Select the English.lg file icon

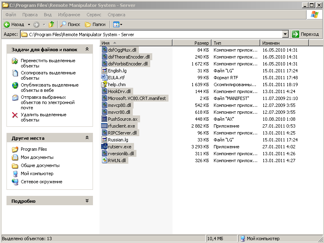(x=104, y=71)
